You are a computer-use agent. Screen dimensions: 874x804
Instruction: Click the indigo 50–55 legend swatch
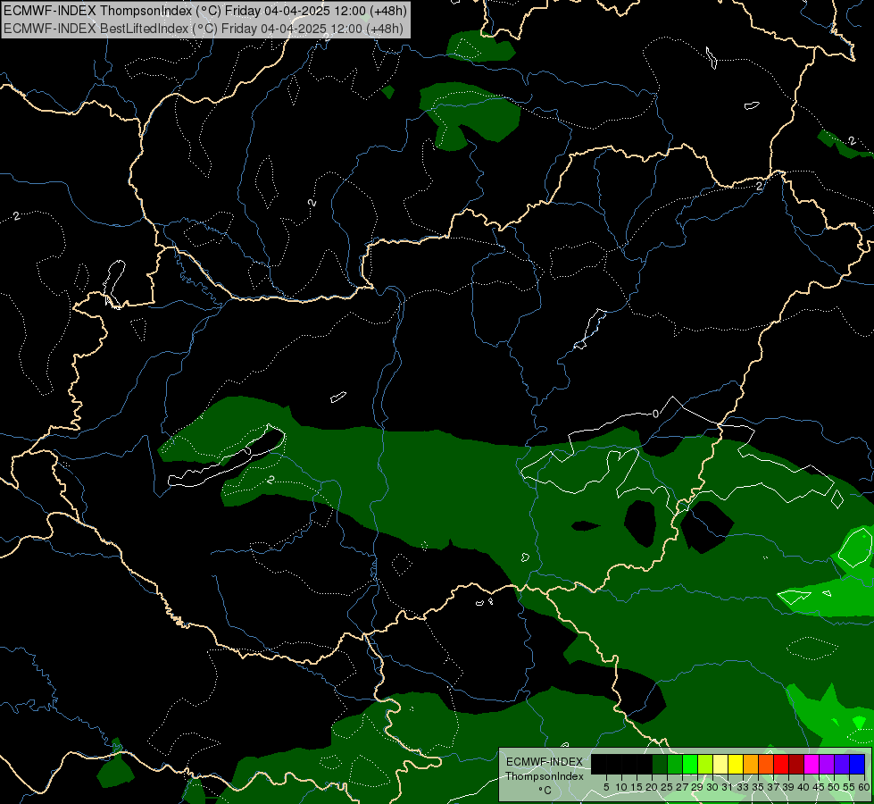coord(842,764)
